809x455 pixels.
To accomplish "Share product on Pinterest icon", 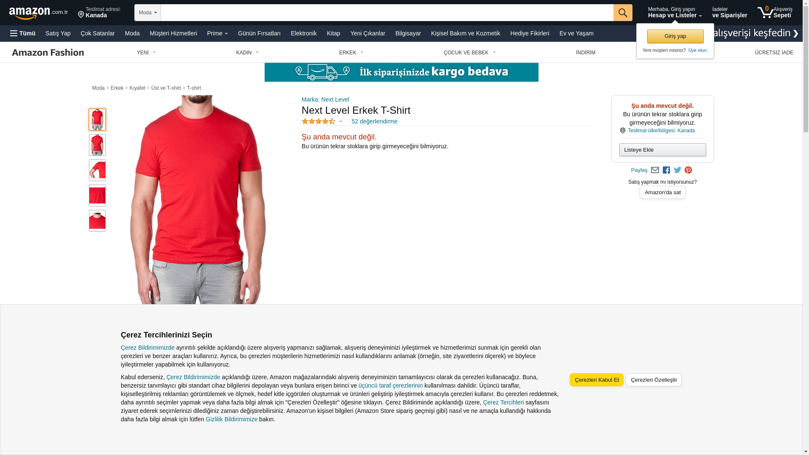I will tap(688, 170).
